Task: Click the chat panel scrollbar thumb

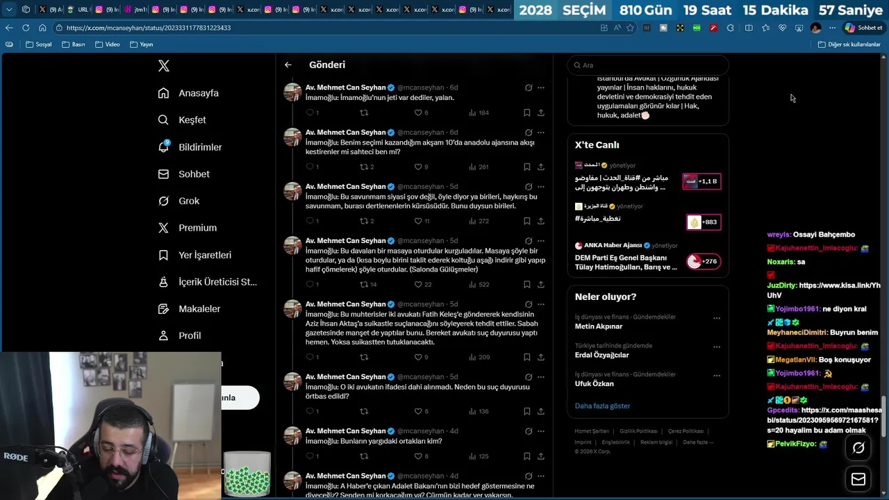Action: [x=883, y=417]
